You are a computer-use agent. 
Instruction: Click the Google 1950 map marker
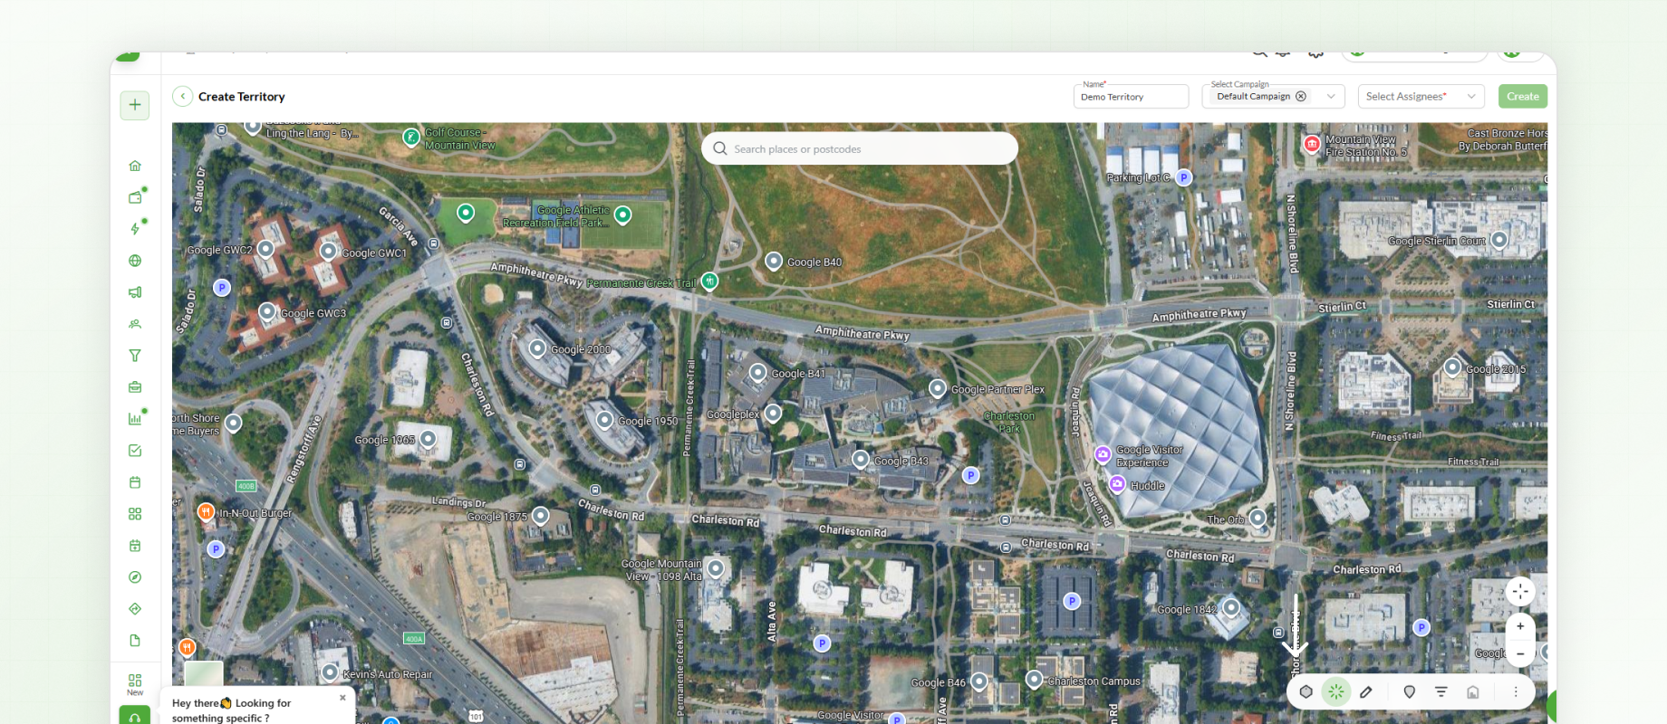pyautogui.click(x=604, y=419)
